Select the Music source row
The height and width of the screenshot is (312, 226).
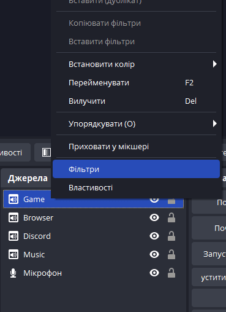tap(93, 254)
